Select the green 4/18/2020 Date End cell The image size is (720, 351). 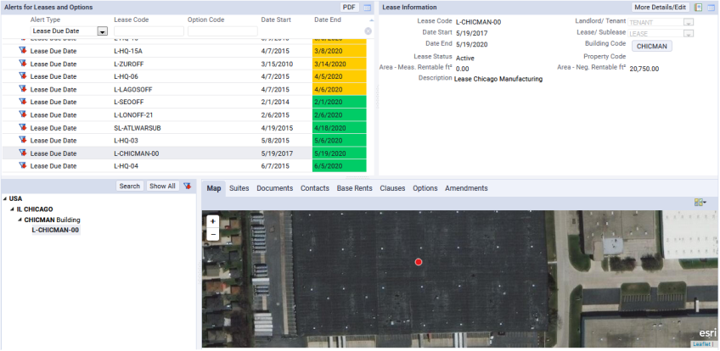tap(340, 128)
